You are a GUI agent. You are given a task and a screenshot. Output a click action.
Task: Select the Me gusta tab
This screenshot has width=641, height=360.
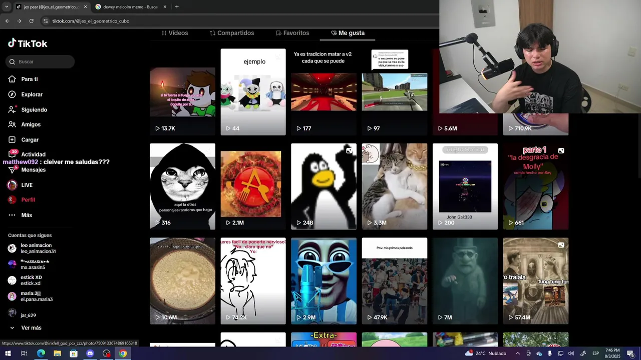348,33
